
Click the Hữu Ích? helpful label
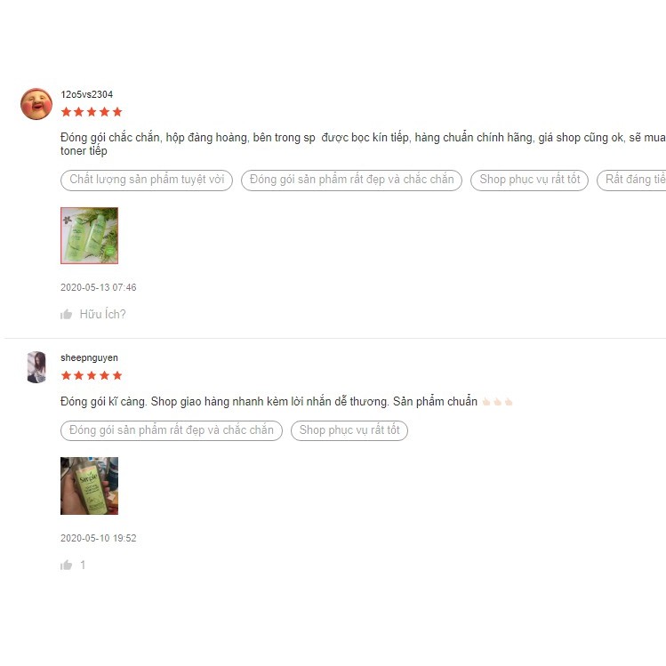click(x=103, y=314)
